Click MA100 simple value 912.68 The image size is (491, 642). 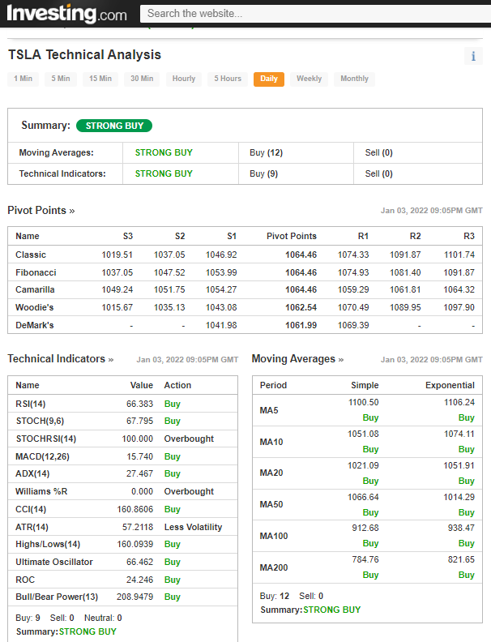pyautogui.click(x=365, y=528)
